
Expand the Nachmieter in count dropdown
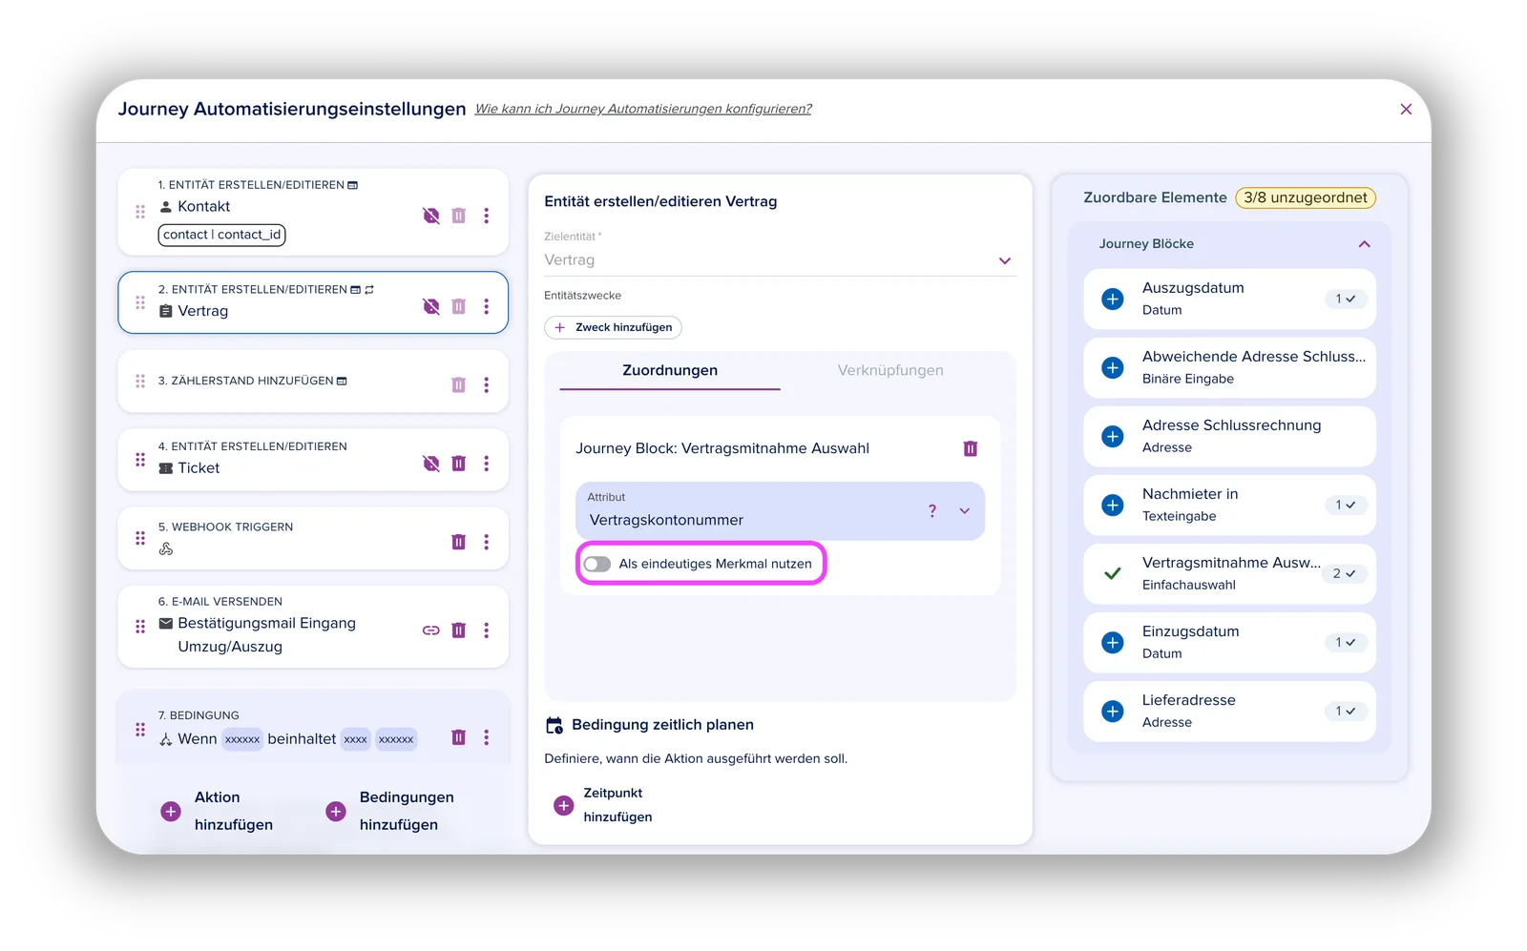click(x=1346, y=505)
